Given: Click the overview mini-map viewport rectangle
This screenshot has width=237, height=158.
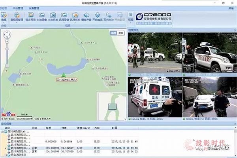Looking at the screenshot, I should coord(112,107).
